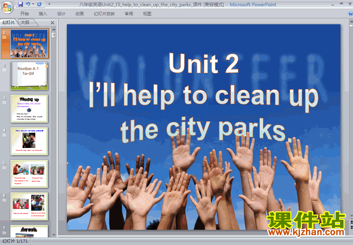Viewport: 353px width, 245px height.
Task: Click animation star icon under slide 6 number
Action: [x=4, y=200]
